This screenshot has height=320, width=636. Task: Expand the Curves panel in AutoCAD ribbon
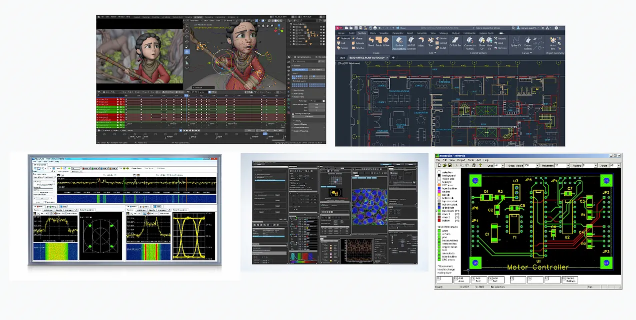pyautogui.click(x=527, y=53)
